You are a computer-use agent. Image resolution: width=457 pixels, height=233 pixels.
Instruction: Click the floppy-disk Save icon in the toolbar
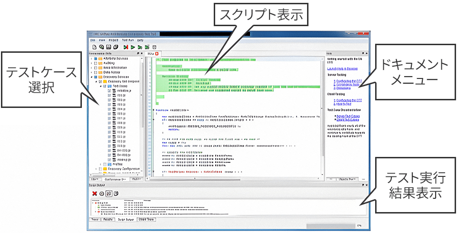tap(109, 47)
